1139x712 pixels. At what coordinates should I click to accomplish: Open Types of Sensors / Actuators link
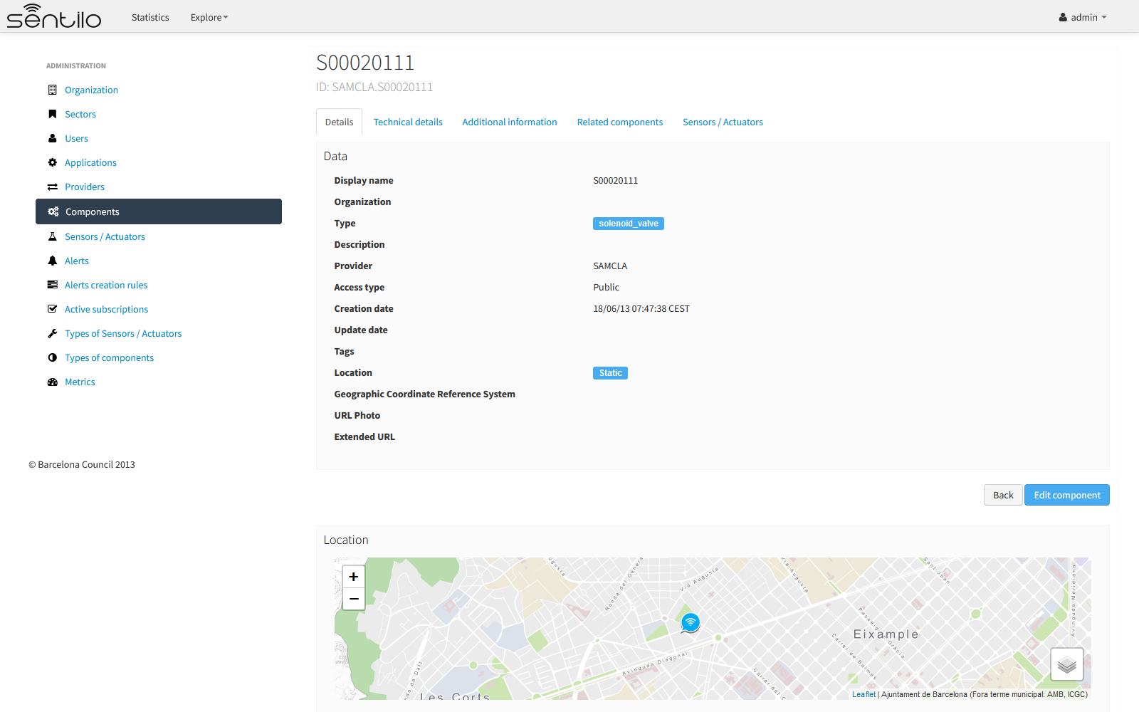pyautogui.click(x=123, y=333)
